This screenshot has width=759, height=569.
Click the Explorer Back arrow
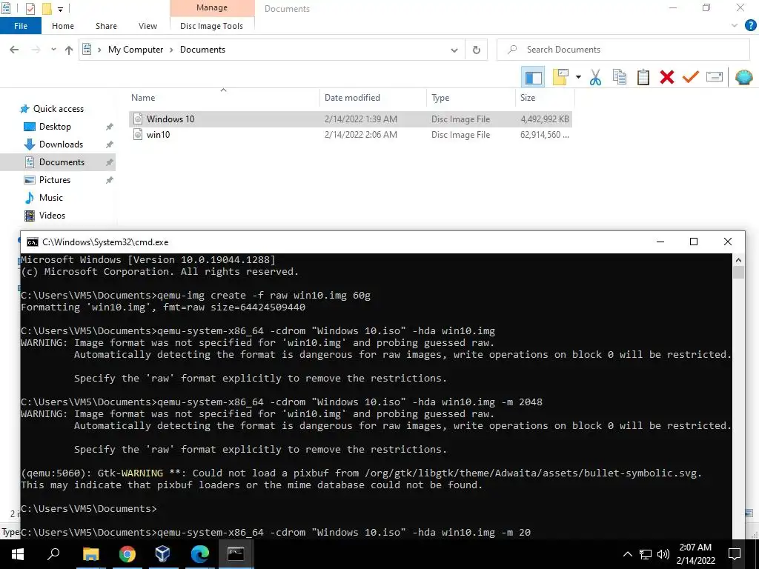coord(14,50)
